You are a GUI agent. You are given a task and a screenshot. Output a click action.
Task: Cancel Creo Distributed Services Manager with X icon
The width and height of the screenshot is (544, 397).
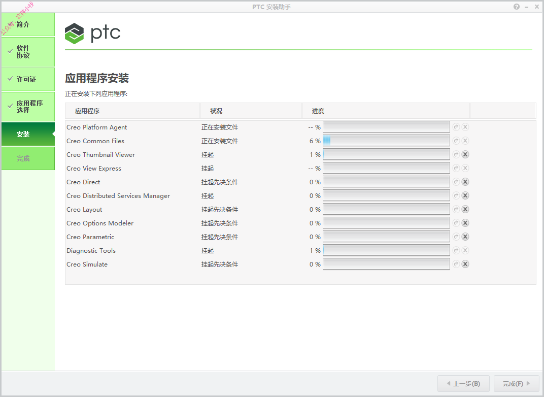click(465, 195)
